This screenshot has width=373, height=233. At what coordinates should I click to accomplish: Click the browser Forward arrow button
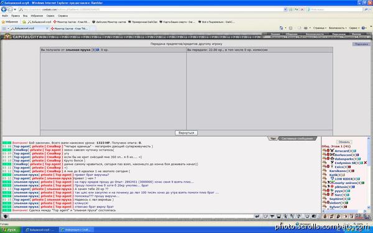coord(10,9)
